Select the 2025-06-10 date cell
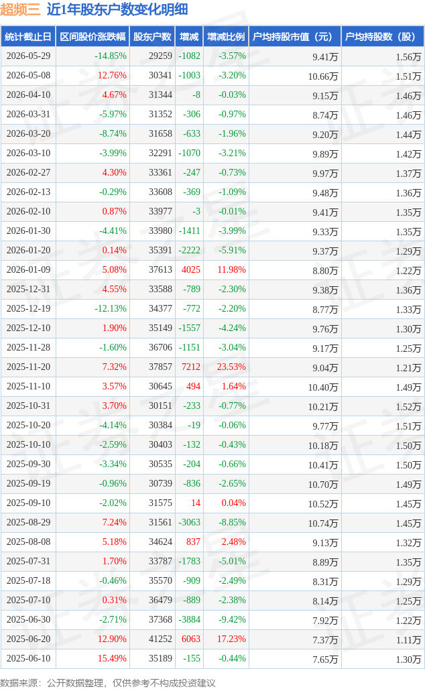The image size is (425, 689). click(28, 658)
